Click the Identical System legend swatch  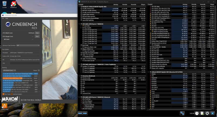coord(12,94)
